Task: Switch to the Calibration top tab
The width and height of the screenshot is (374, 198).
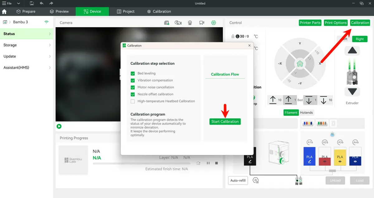Action: 159,12
